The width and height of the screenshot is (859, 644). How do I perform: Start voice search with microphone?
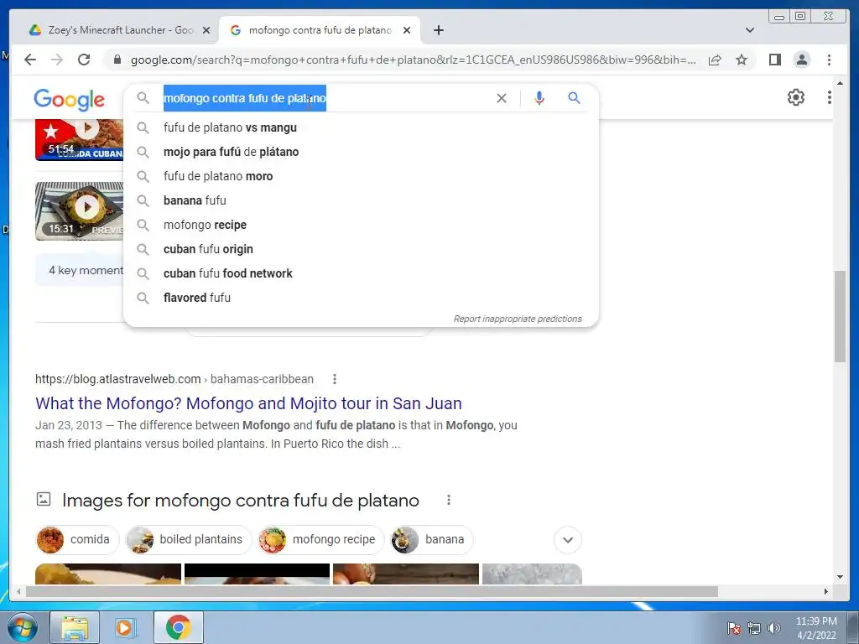pos(539,98)
